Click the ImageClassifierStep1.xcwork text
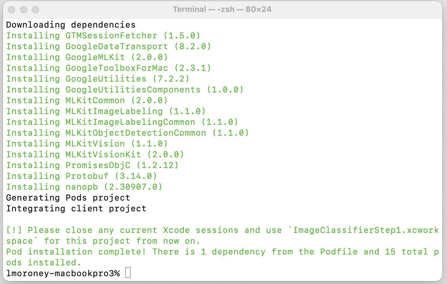The width and height of the screenshot is (447, 284). (x=366, y=230)
